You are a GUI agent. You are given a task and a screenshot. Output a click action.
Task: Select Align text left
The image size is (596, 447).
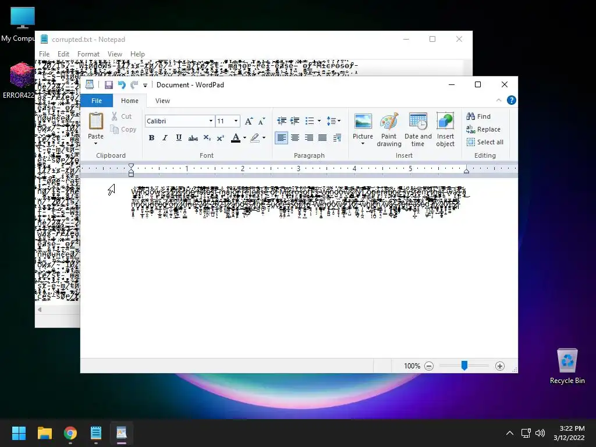(281, 137)
